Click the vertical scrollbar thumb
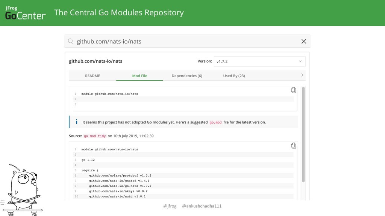The height and width of the screenshot is (216, 385). pyautogui.click(x=303, y=135)
